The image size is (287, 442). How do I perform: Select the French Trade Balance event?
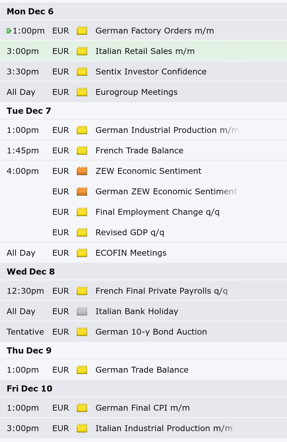(x=143, y=150)
